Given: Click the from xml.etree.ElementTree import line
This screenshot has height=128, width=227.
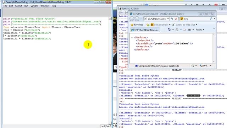Looking at the screenshot, I should 41,27.
